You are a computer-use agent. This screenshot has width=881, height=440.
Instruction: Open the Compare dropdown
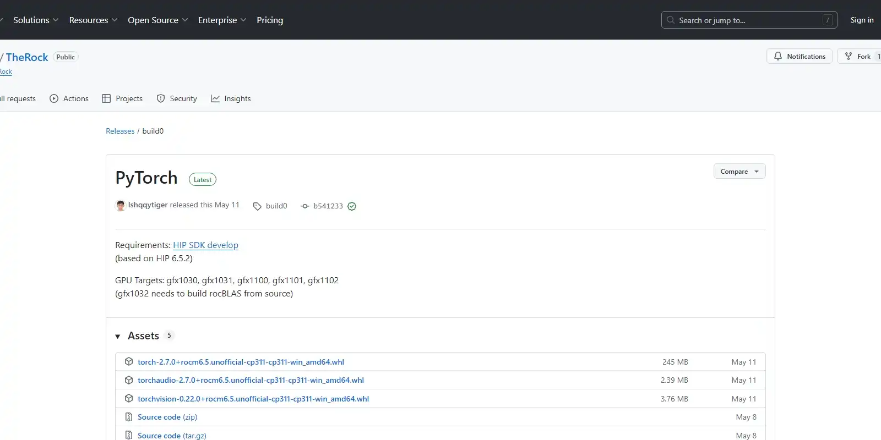[739, 172]
